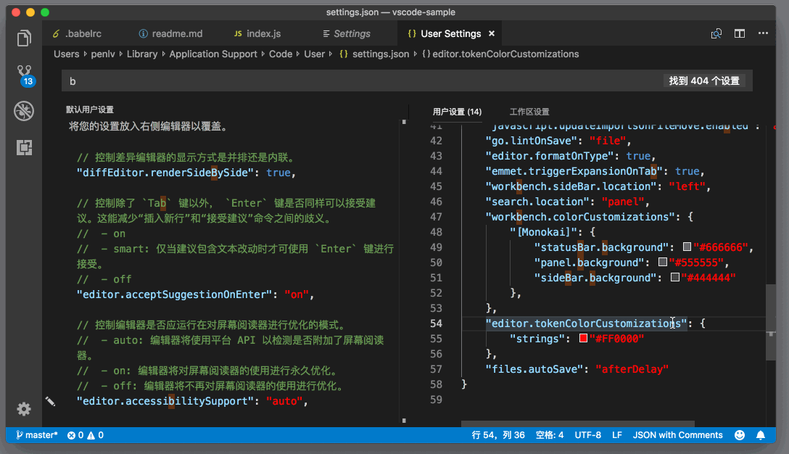789x454 pixels.
Task: Open the Explorer files view
Action: click(x=24, y=38)
